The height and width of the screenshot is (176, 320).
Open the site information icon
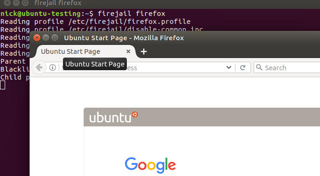click(x=53, y=67)
